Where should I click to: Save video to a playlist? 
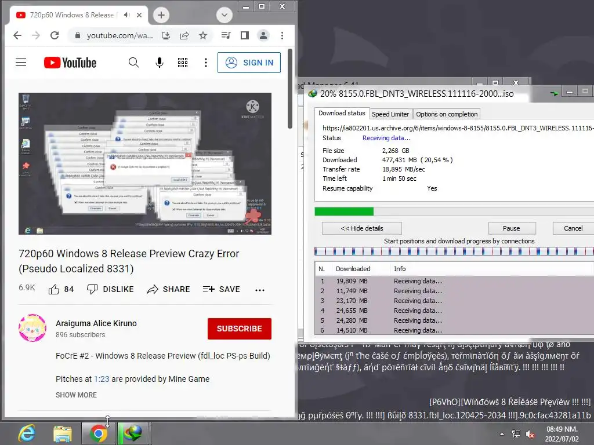[221, 290]
